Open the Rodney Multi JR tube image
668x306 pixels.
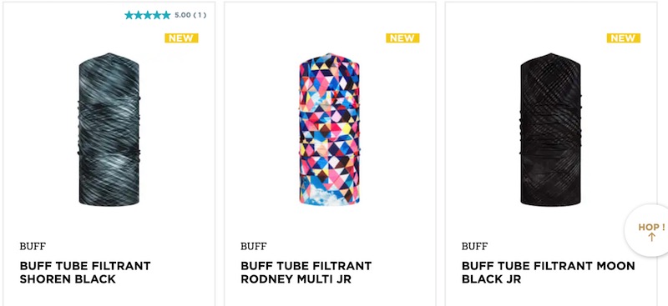point(329,129)
